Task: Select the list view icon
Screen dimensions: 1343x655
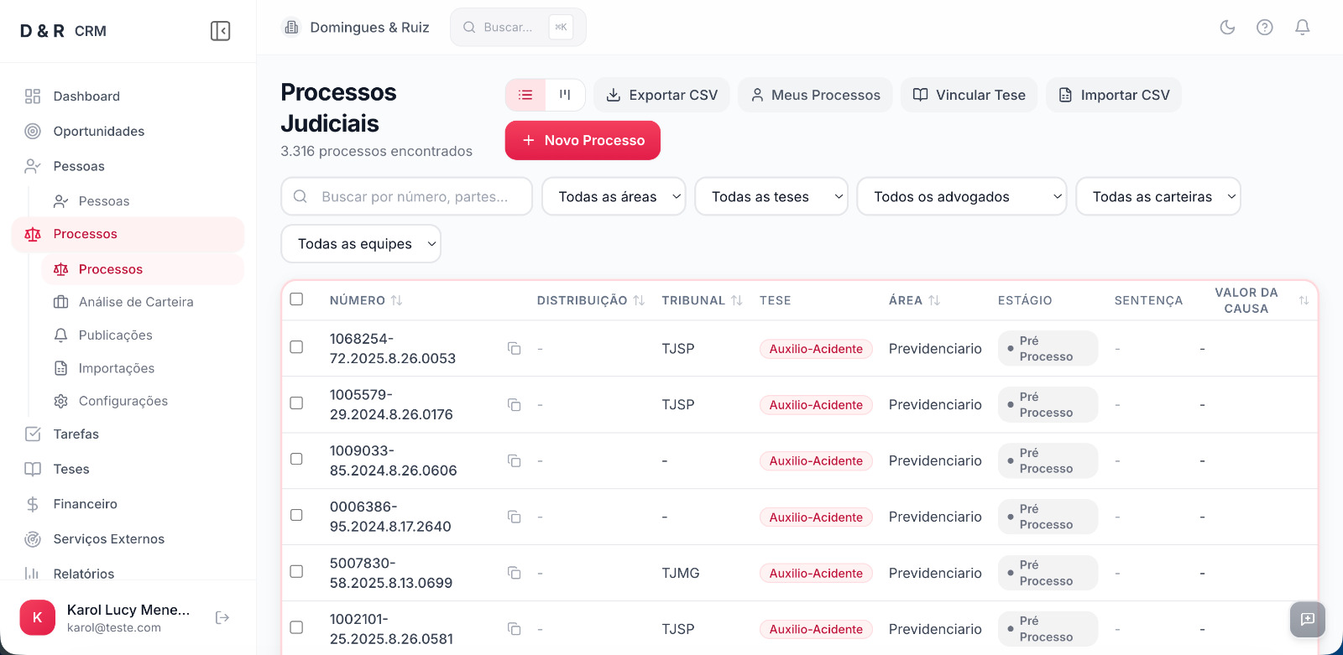Action: point(525,95)
